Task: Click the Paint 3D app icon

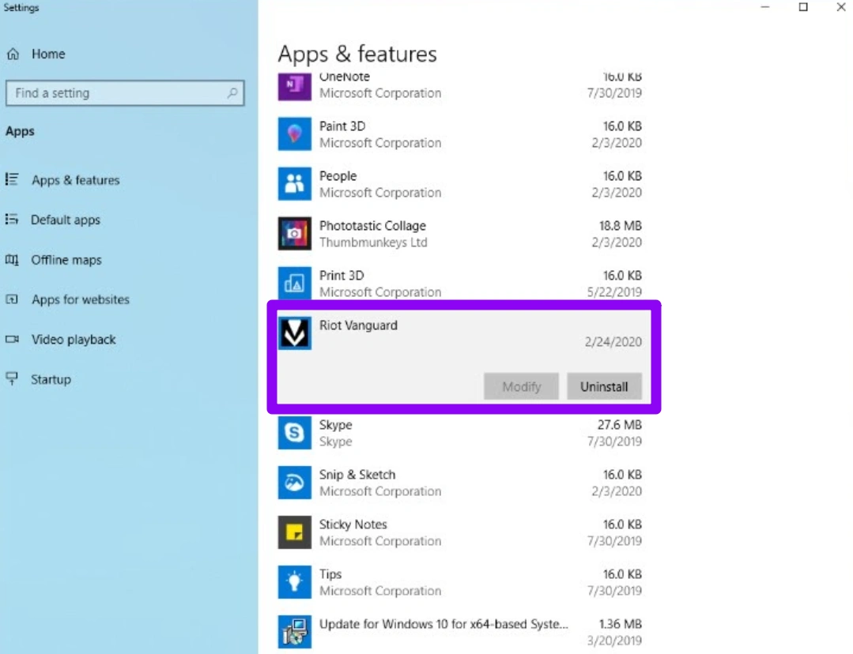Action: point(295,134)
